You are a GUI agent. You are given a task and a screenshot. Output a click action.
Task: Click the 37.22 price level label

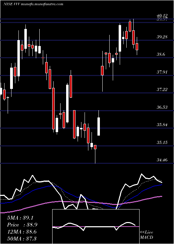(162, 90)
